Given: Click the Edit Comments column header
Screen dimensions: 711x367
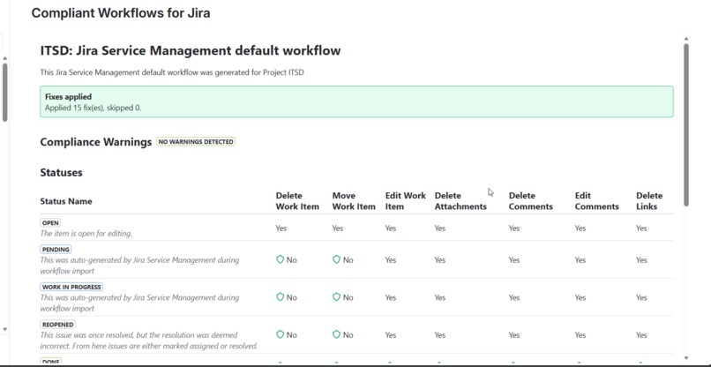Looking at the screenshot, I should pyautogui.click(x=596, y=201).
